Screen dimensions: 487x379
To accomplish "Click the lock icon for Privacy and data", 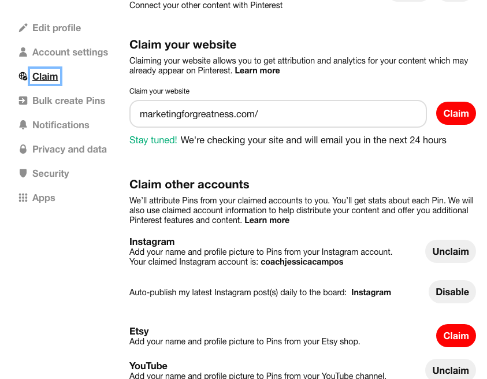I will coord(23,149).
